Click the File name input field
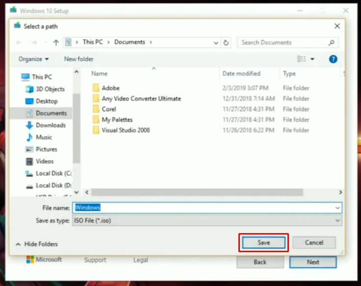 tap(204, 208)
